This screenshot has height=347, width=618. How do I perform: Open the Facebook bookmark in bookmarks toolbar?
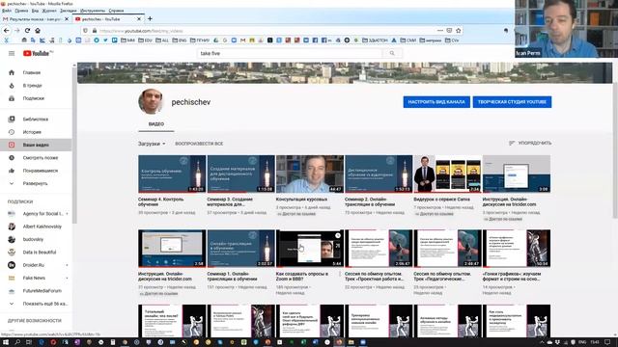point(315,40)
